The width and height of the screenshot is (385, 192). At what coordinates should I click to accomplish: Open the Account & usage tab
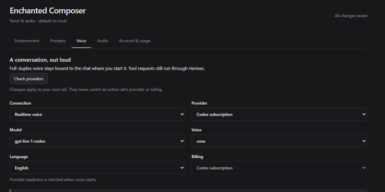coord(134,41)
